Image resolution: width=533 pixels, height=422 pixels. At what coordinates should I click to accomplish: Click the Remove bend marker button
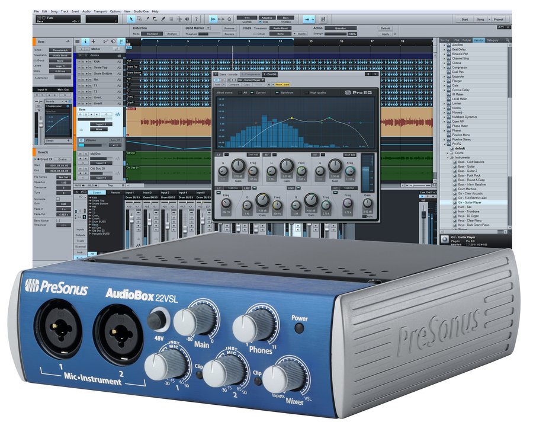(x=229, y=28)
